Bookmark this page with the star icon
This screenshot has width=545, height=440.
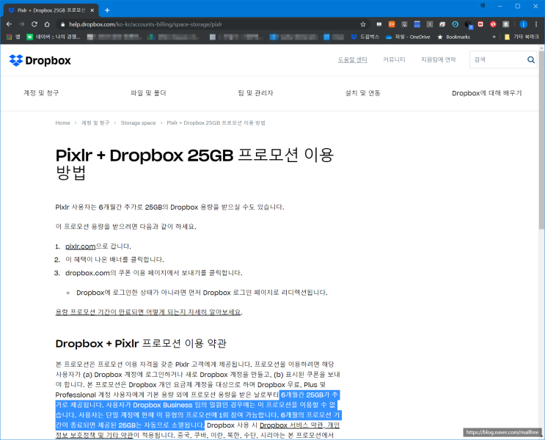pos(363,24)
